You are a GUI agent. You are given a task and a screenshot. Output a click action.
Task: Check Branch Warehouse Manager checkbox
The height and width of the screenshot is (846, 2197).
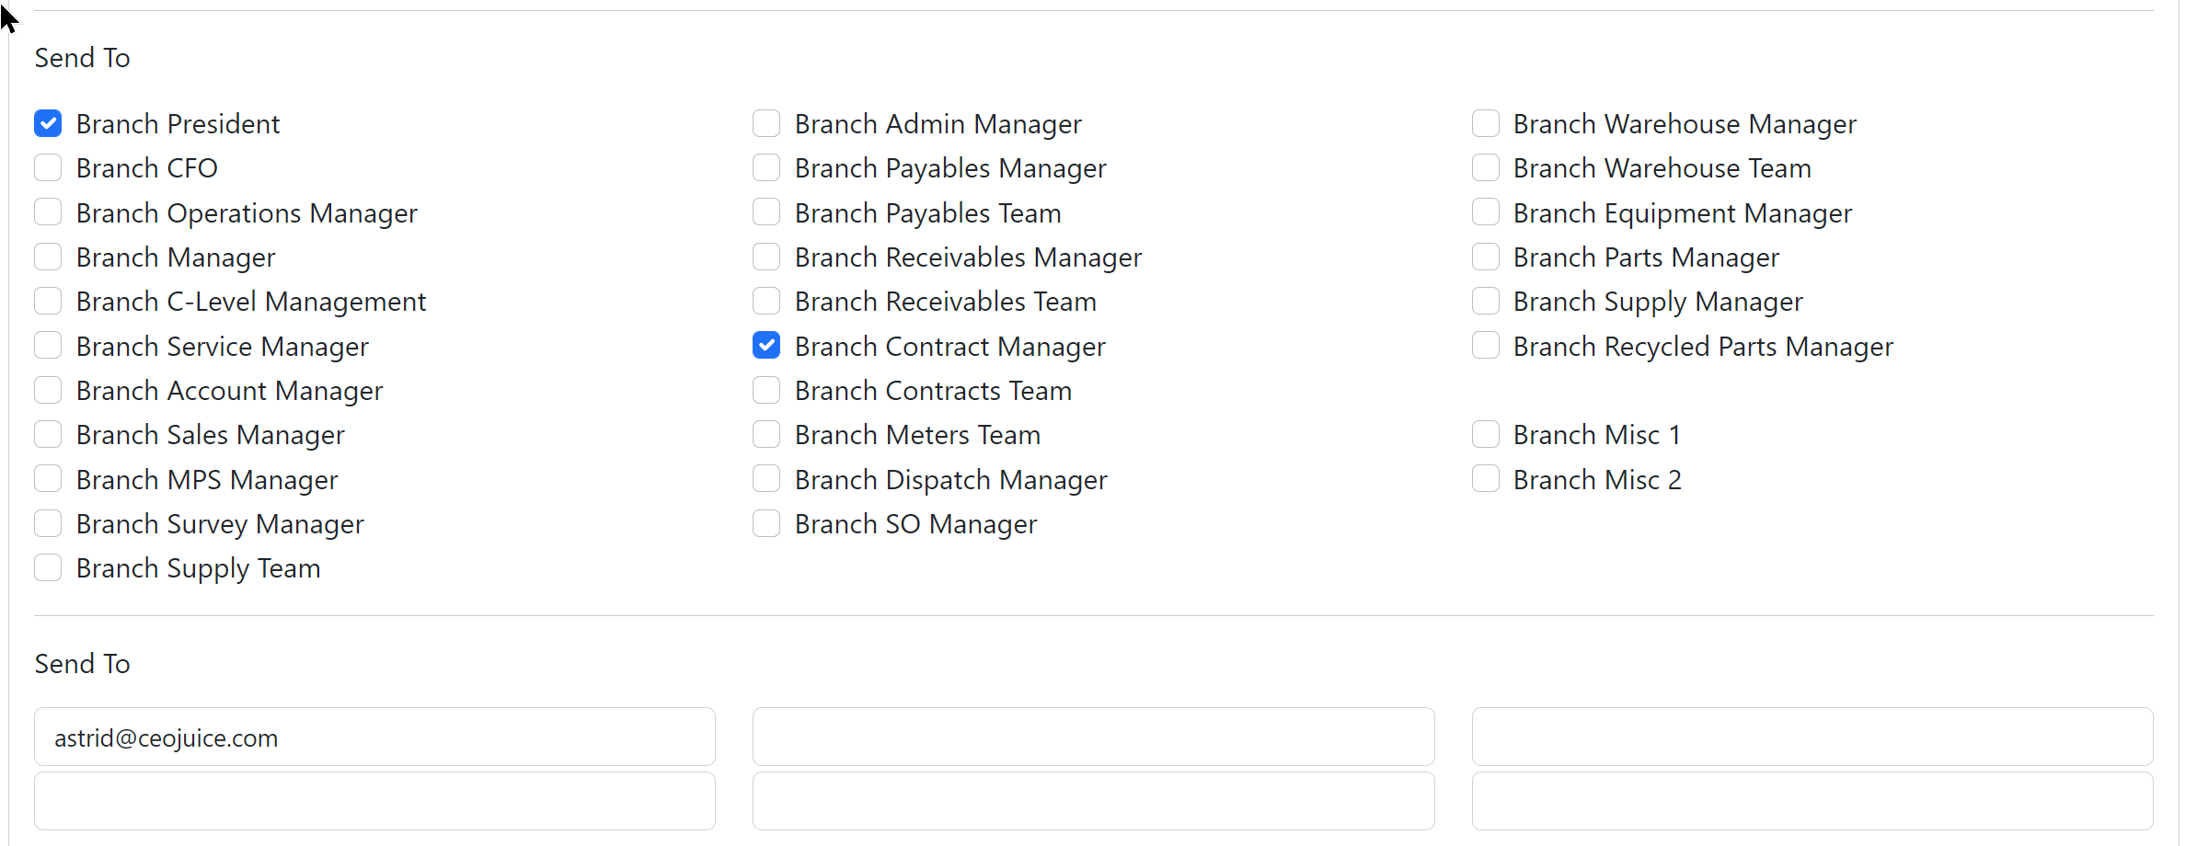[x=1486, y=123]
